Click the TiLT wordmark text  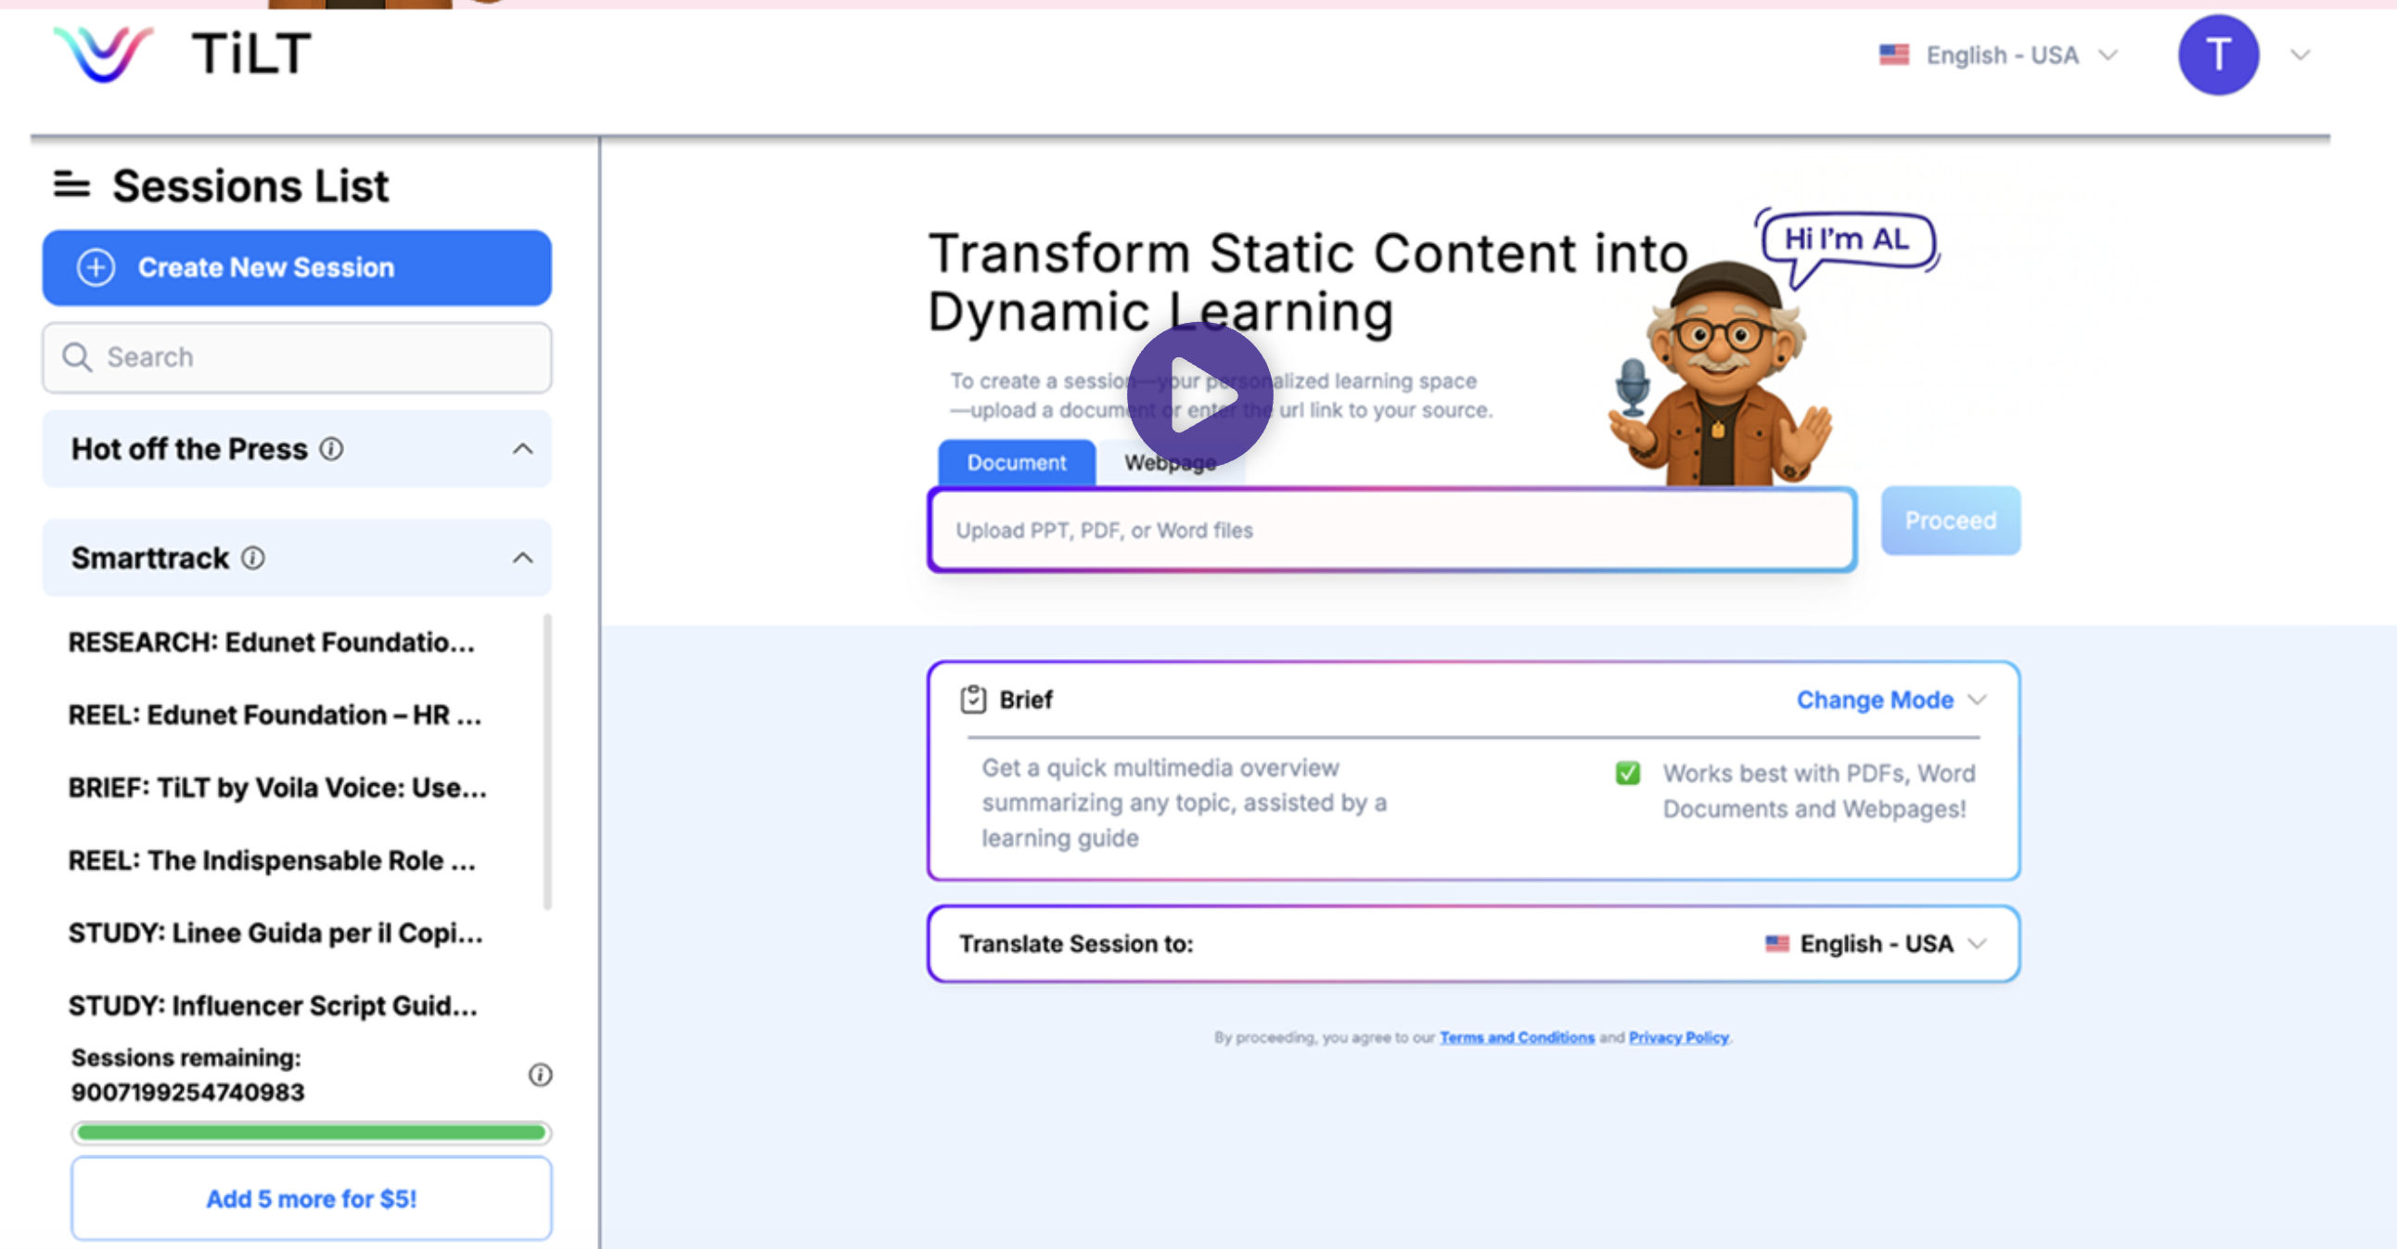(251, 53)
